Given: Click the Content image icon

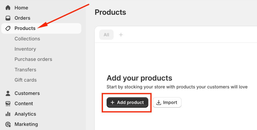Looking at the screenshot, I should [x=8, y=104].
